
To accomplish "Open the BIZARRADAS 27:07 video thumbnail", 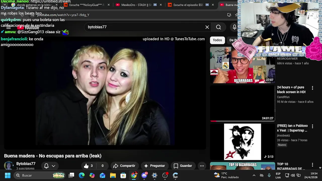I will click(x=243, y=65).
